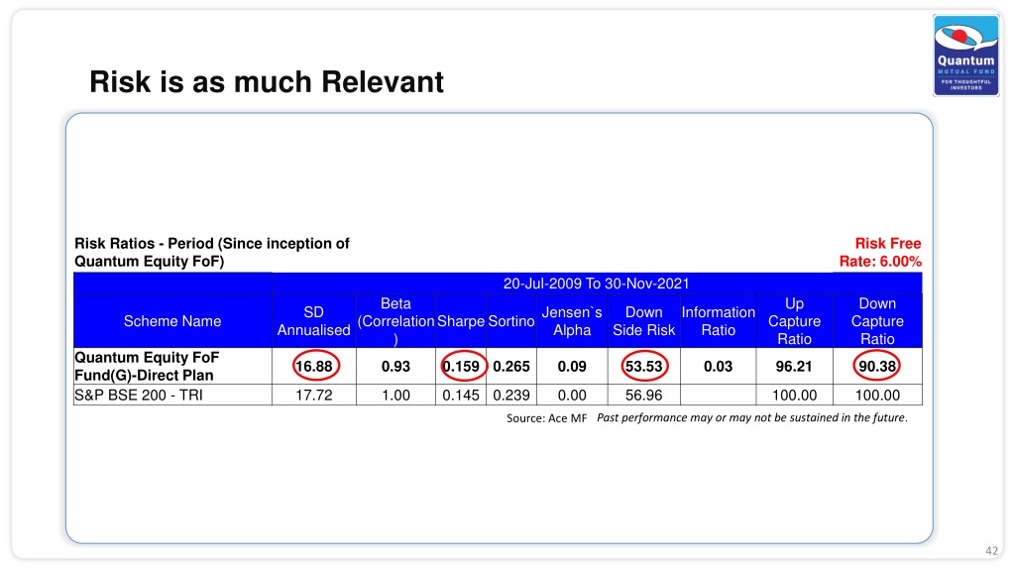This screenshot has width=1015, height=571.
Task: Click the 'Source: Ace MF' note
Action: point(547,418)
